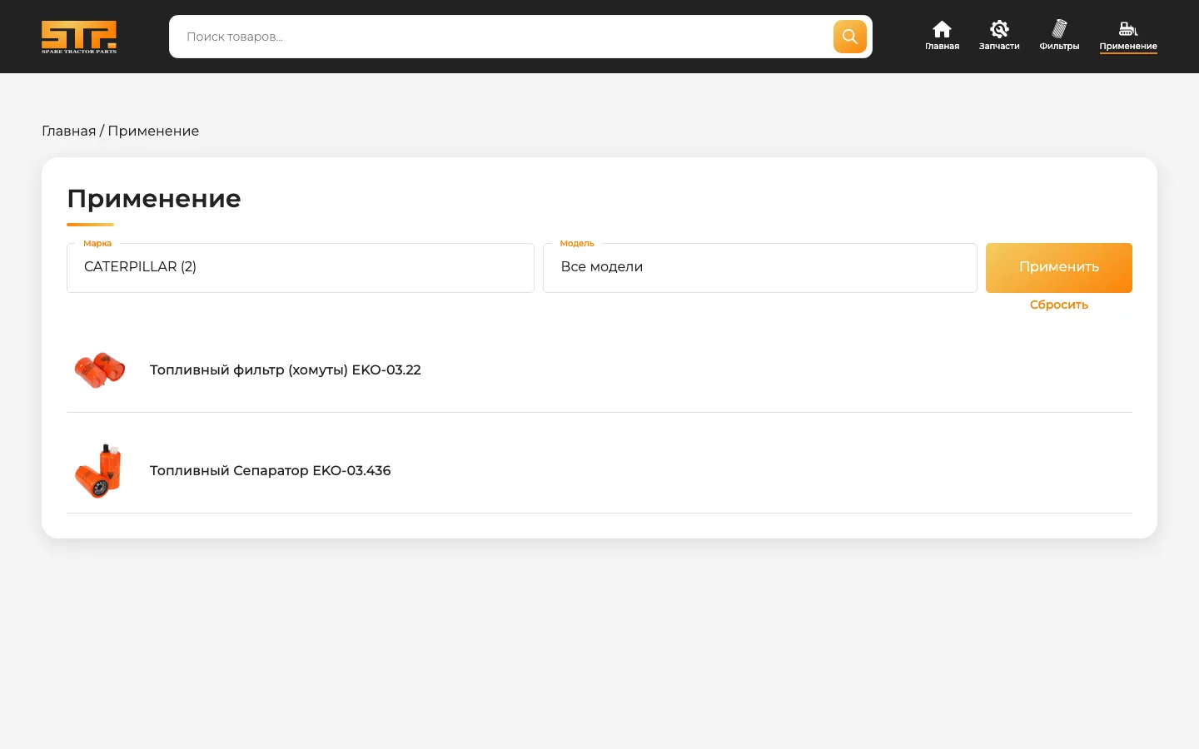Open Топливный фильтр (хомуты) EKO-03.22 title
This screenshot has height=749, width=1199.
(286, 370)
